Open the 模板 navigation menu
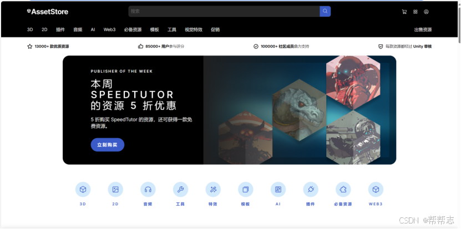The image size is (461, 229). click(x=154, y=30)
